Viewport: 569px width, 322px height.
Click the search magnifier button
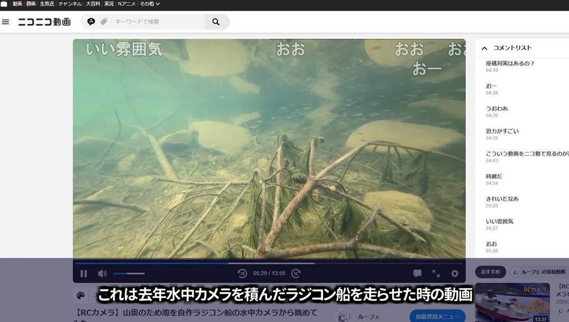[216, 22]
